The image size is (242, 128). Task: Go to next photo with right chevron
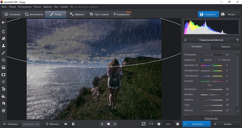click(x=115, y=124)
